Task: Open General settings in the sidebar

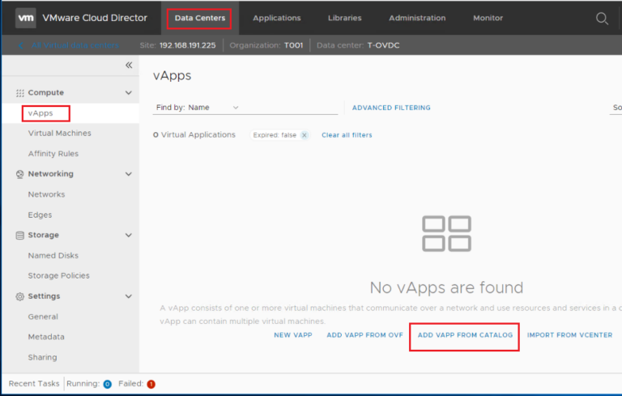Action: click(43, 317)
